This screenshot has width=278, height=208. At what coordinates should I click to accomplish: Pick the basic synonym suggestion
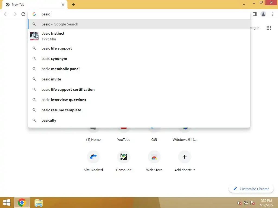pos(139,58)
